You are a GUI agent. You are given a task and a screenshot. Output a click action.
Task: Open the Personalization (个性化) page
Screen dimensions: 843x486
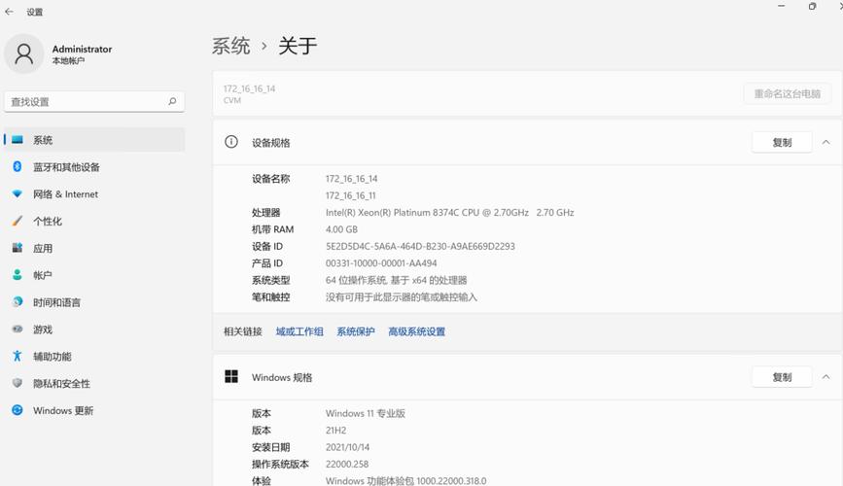pyautogui.click(x=94, y=221)
